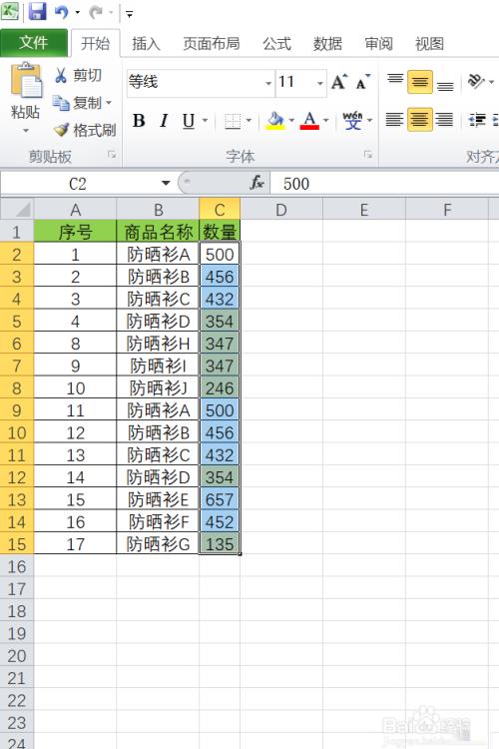Select 格式刷 (Format Painter)
Image resolution: width=499 pixels, height=749 pixels.
[x=85, y=130]
